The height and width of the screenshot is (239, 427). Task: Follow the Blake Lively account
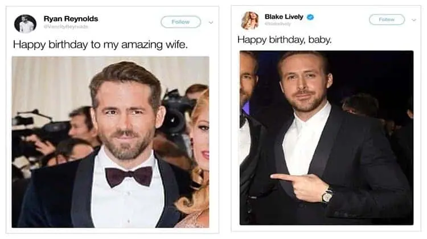387,19
